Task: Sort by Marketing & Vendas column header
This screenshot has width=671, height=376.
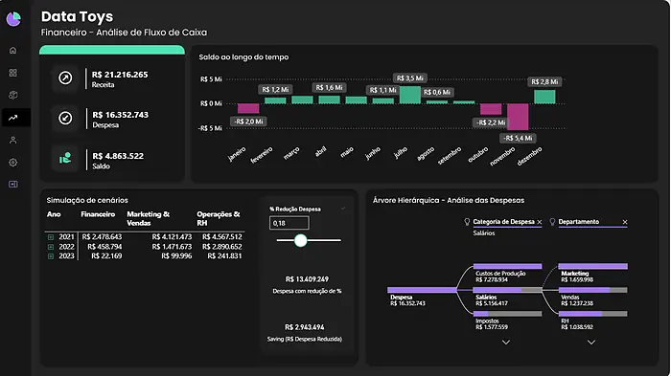Action: pyautogui.click(x=148, y=218)
